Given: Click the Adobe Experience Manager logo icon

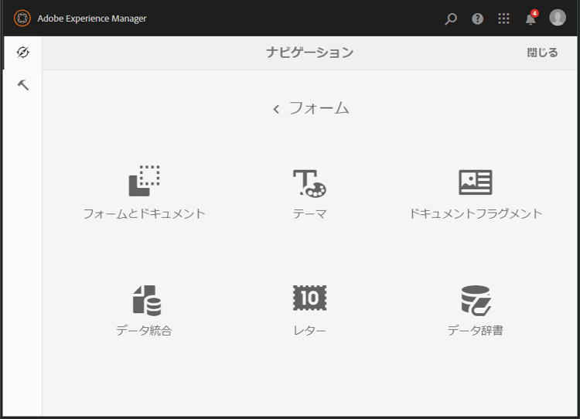Looking at the screenshot, I should [x=22, y=18].
